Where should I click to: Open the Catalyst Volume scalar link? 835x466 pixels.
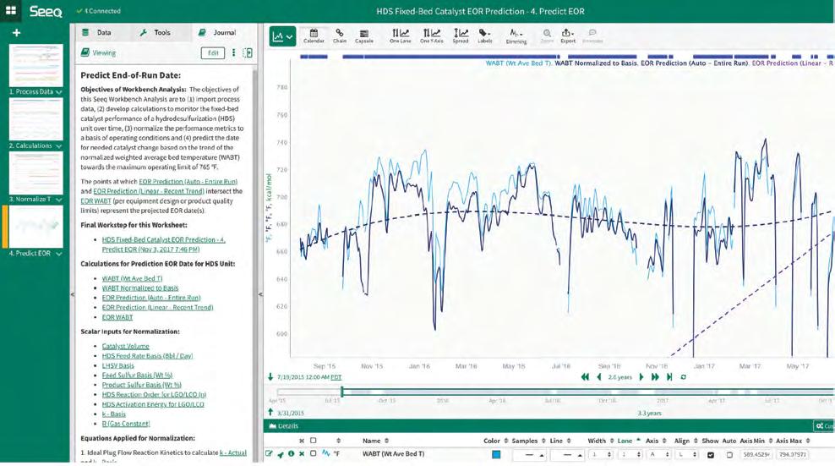coord(125,346)
